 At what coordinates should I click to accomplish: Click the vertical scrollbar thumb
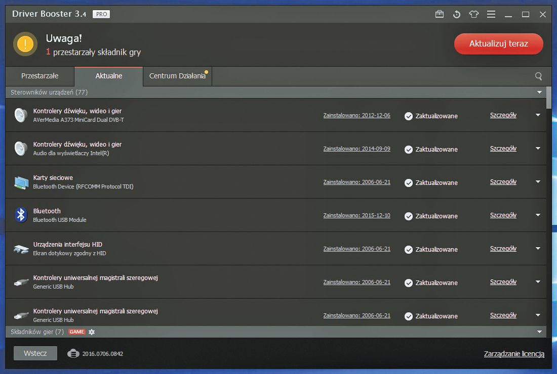click(x=549, y=98)
